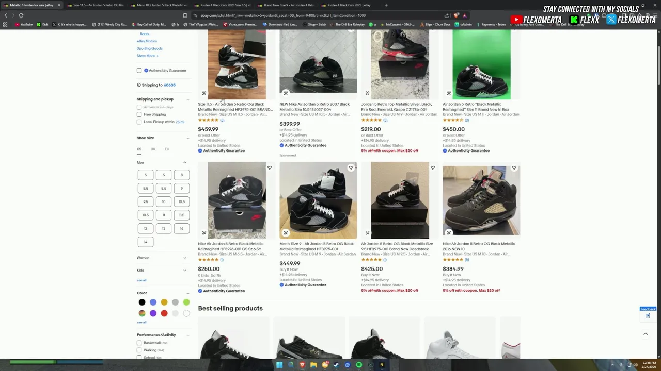661x371 pixels.
Task: Save the $425.00 Jordan 5 listing with heart
Action: pos(432,168)
